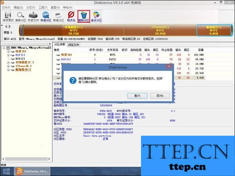Switch to the 浏览文件 tab

tap(74, 45)
